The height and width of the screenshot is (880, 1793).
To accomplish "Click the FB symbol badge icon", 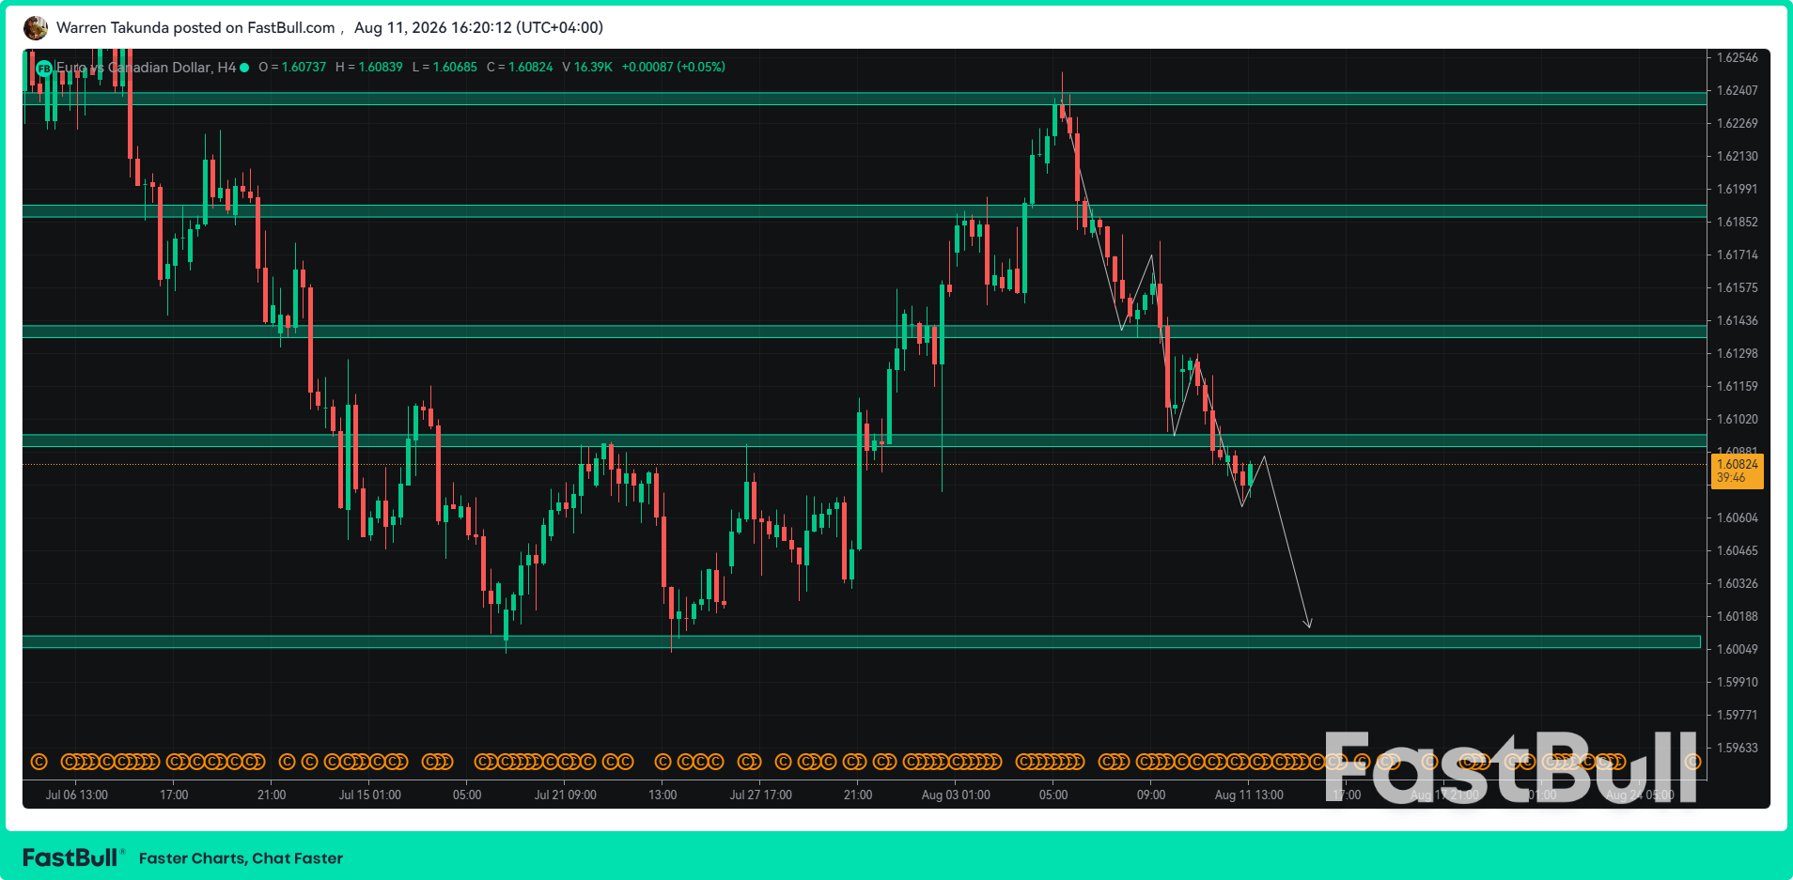I will [x=44, y=69].
